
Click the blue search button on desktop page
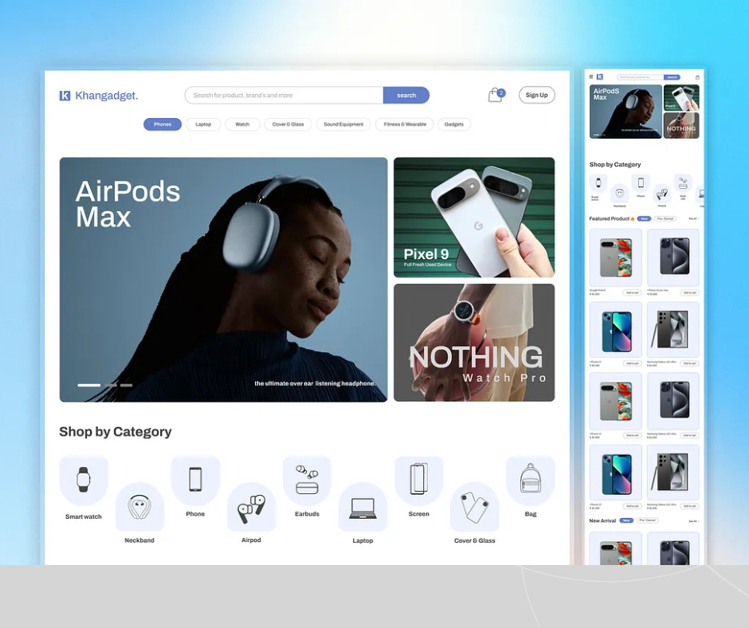406,95
